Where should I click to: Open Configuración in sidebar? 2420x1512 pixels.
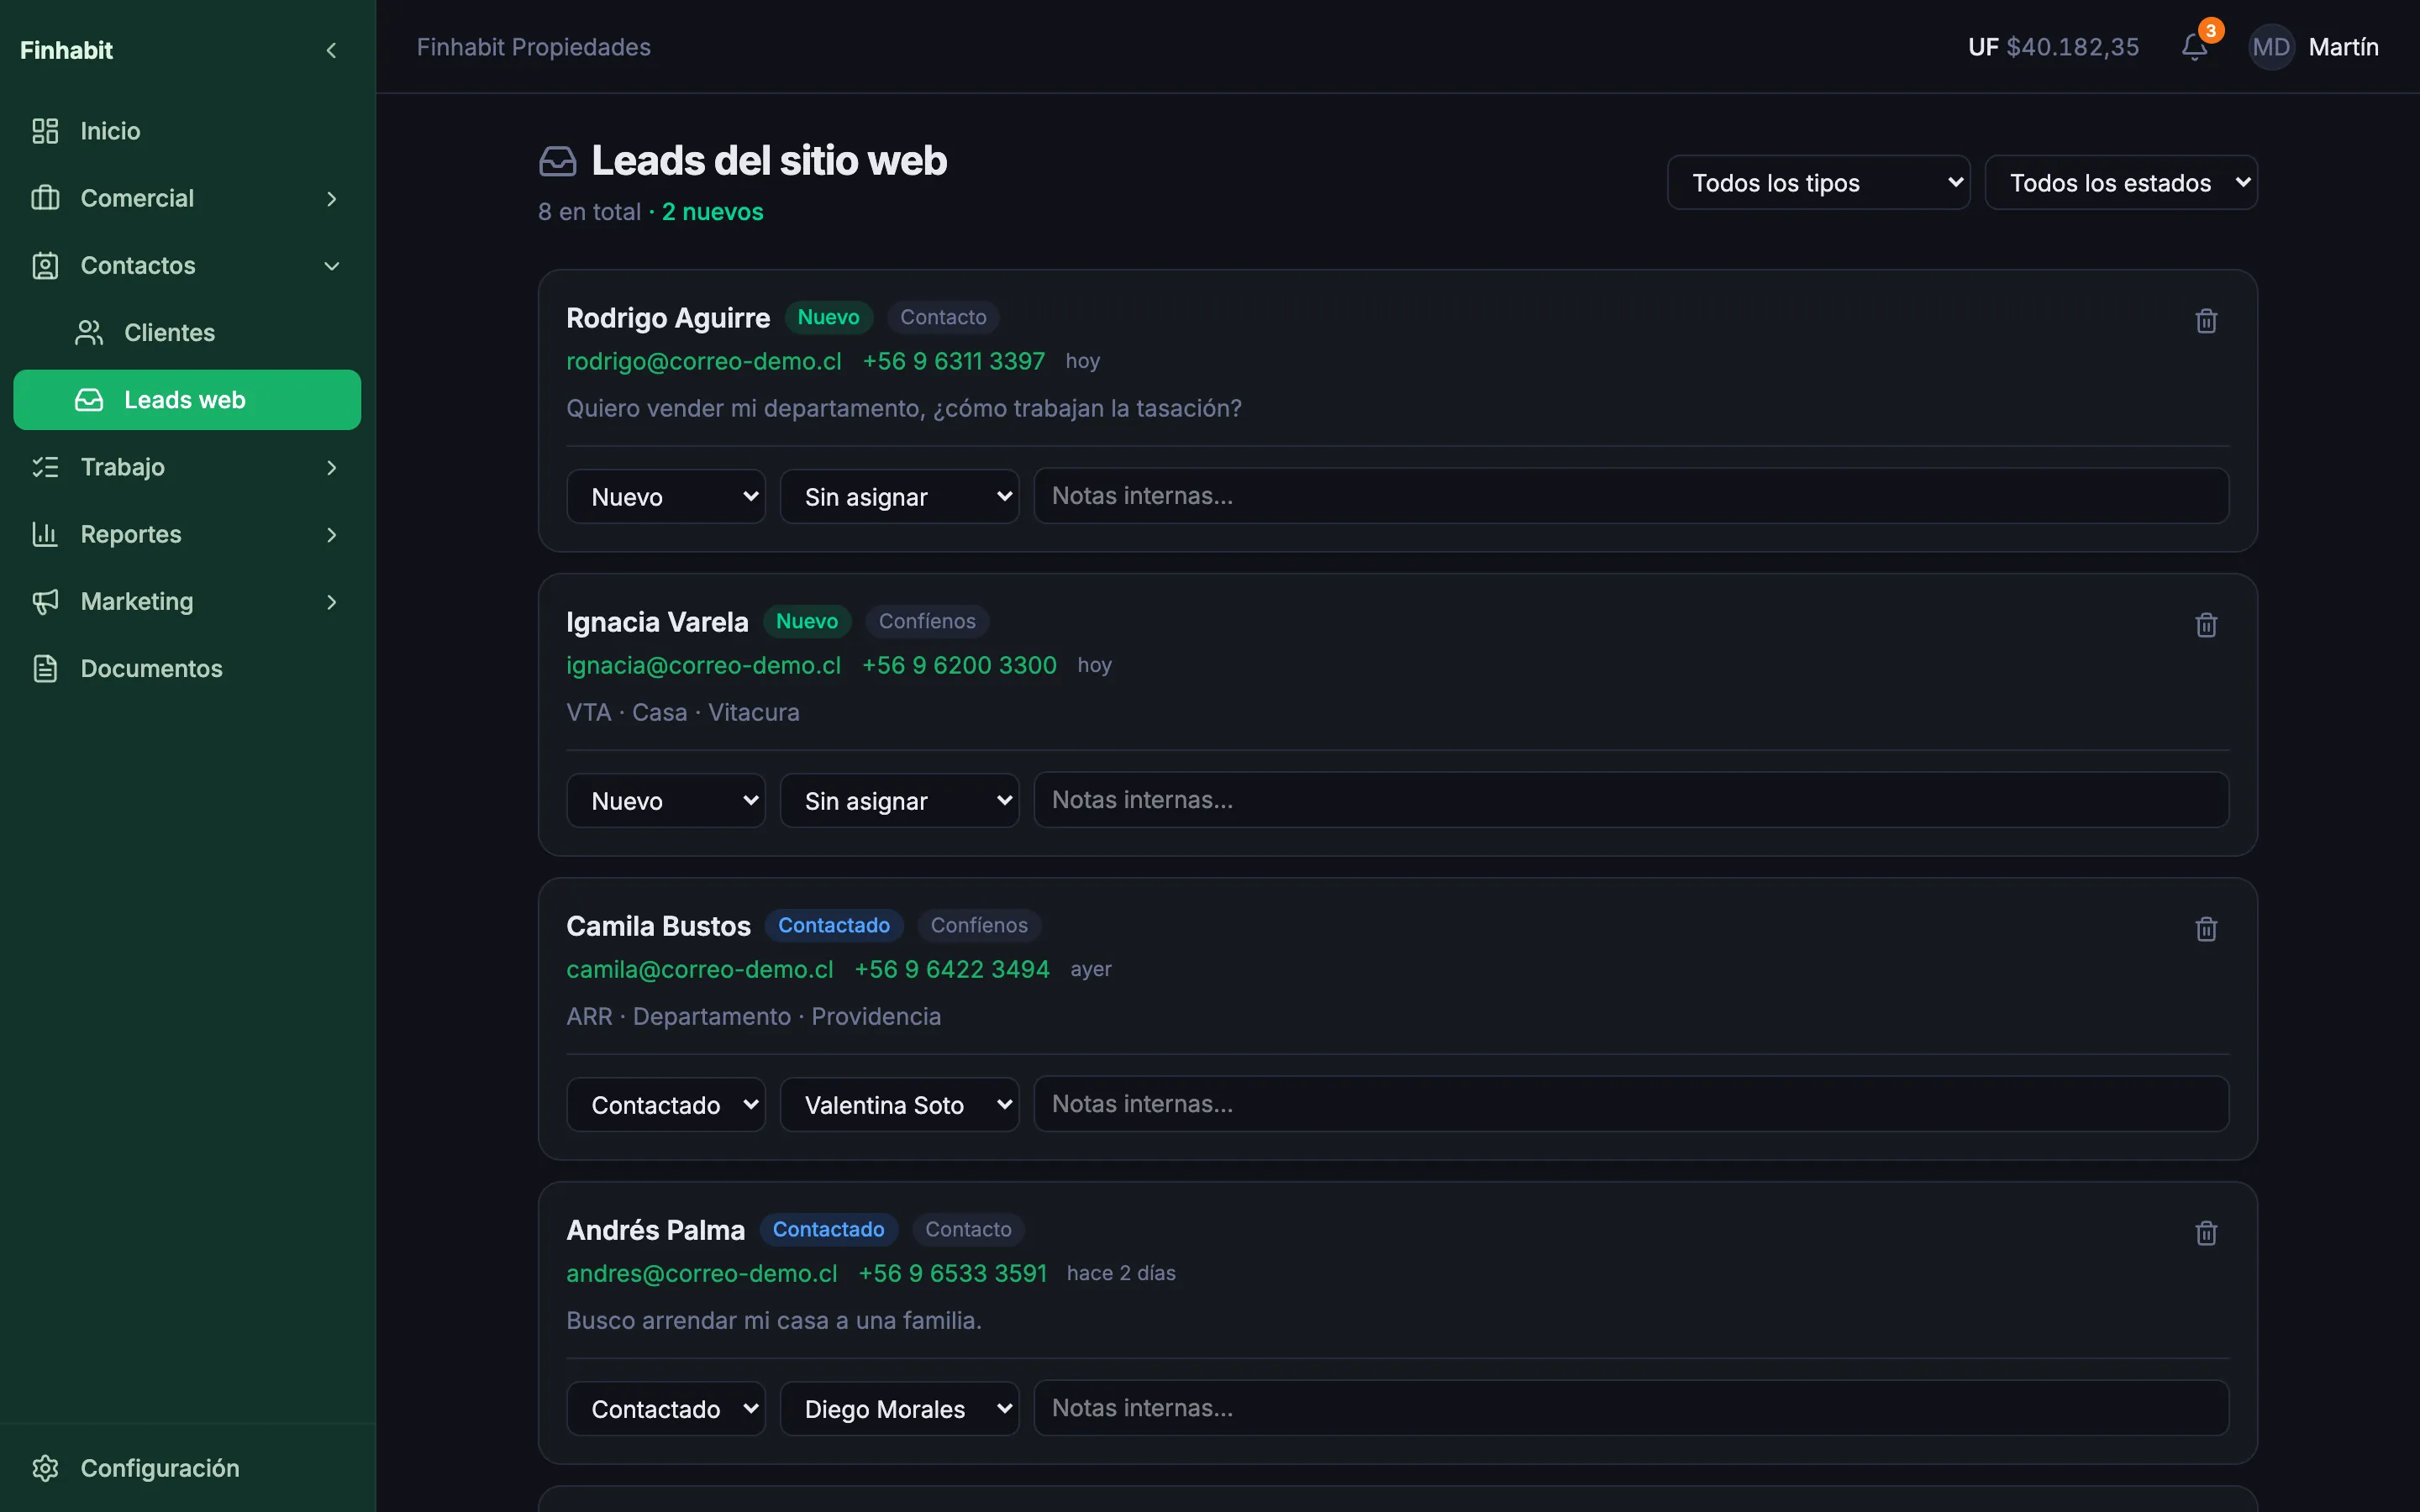point(187,1468)
